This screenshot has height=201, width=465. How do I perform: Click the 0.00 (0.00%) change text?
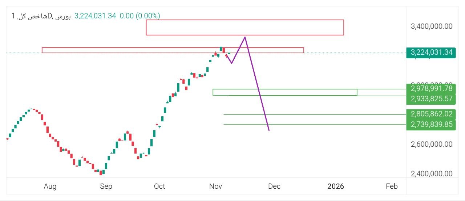(x=140, y=16)
